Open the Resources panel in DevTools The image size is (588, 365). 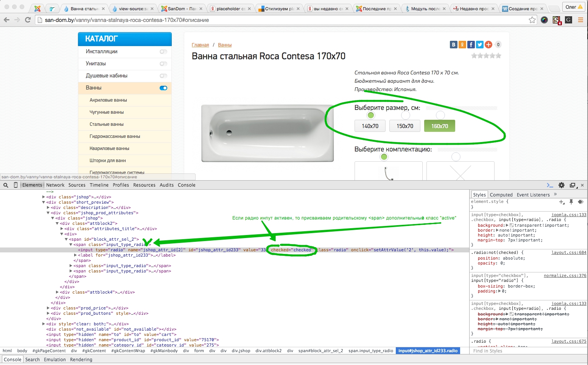[144, 185]
